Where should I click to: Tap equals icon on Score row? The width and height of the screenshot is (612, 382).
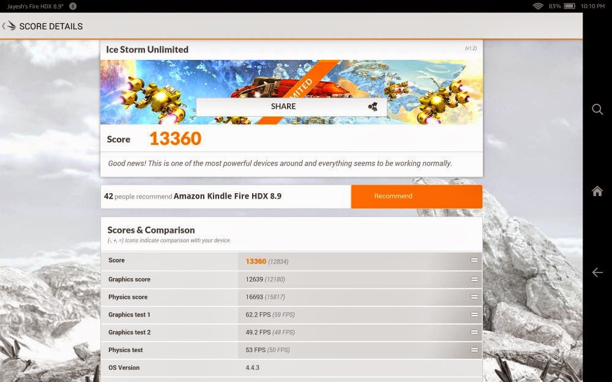[x=474, y=260]
